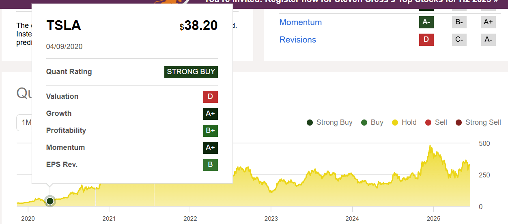Click the Profitability B+ grade badge

click(210, 131)
